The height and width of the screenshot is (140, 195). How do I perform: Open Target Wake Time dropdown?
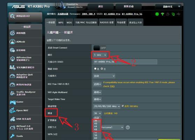pyautogui.click(x=97, y=99)
